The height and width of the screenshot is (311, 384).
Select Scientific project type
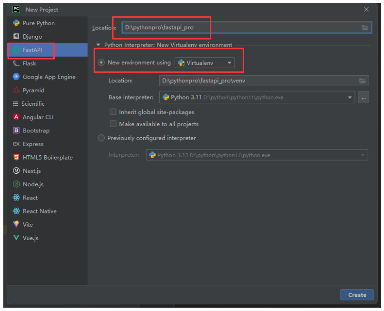pos(47,104)
